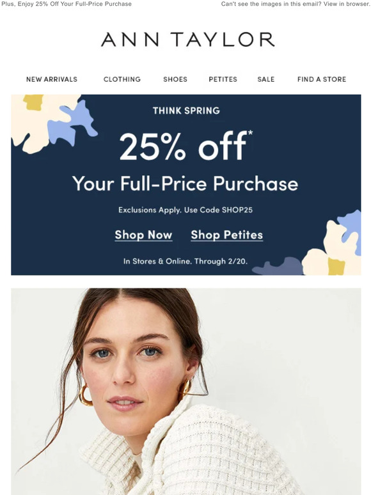Click the Think Spring heading
This screenshot has width=371, height=495.
point(186,111)
